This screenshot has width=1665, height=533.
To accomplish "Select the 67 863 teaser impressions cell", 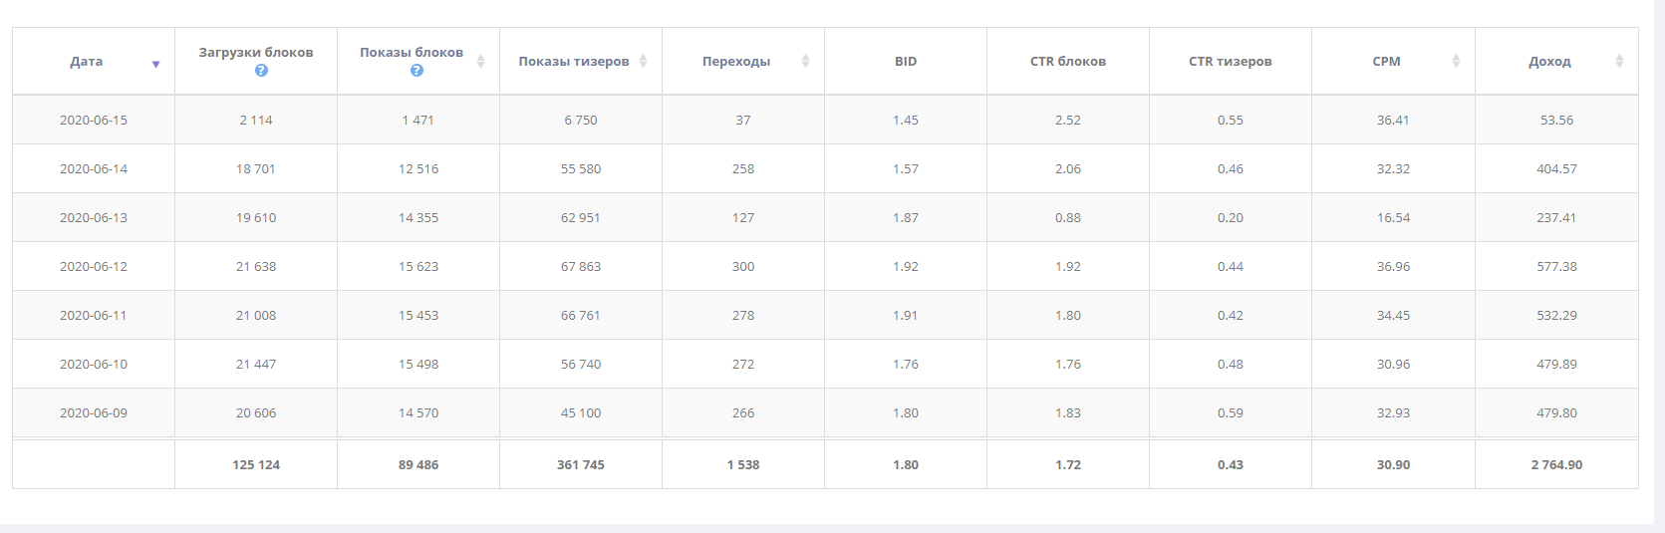I will (581, 266).
